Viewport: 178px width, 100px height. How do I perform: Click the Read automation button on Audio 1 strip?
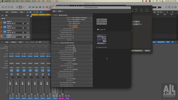11,68
